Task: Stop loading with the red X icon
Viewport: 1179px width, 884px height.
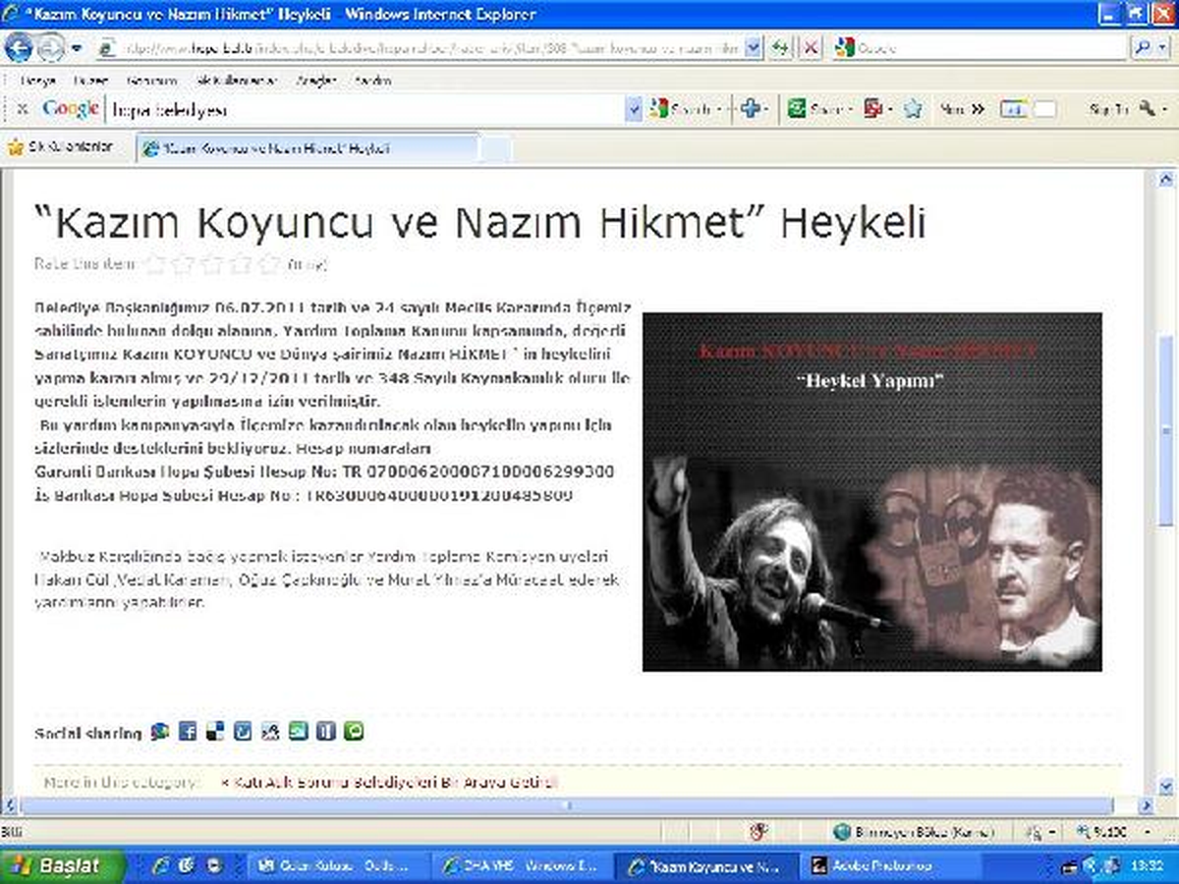Action: pyautogui.click(x=810, y=47)
